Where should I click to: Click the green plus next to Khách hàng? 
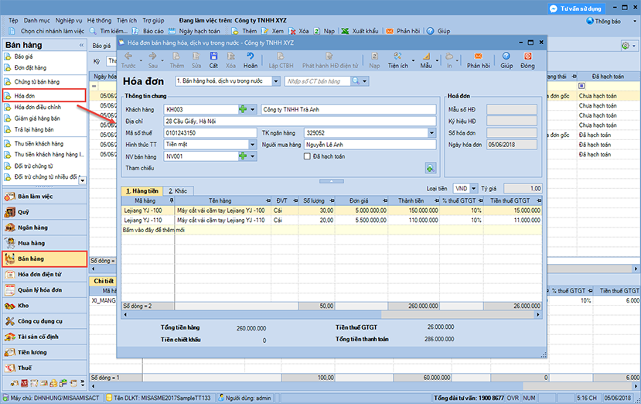243,109
